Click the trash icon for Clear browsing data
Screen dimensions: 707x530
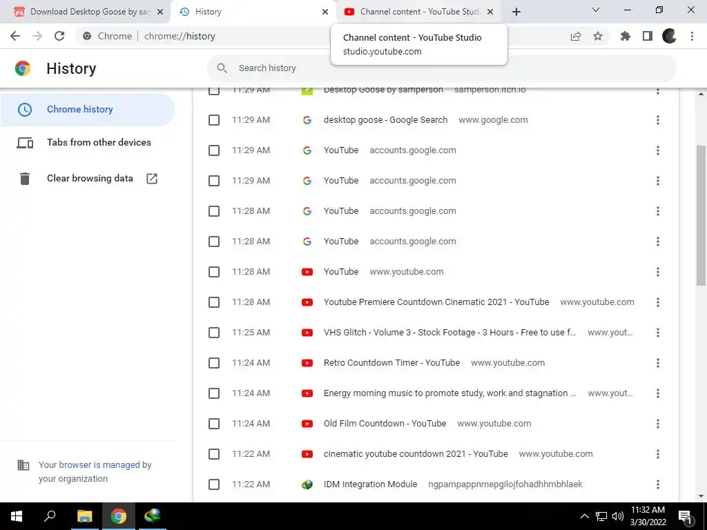pos(25,179)
